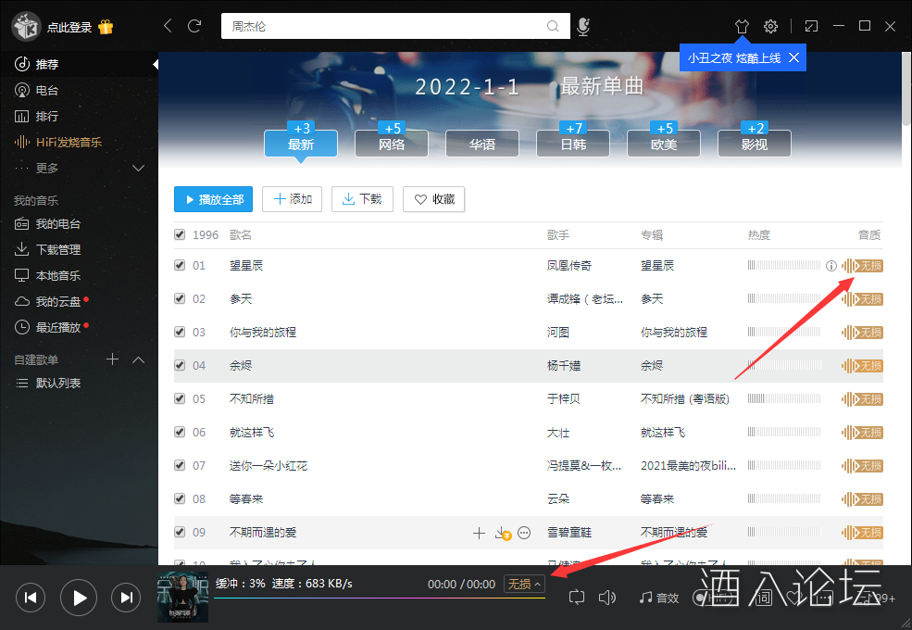Expand the 更多 sidebar chevron

(139, 169)
